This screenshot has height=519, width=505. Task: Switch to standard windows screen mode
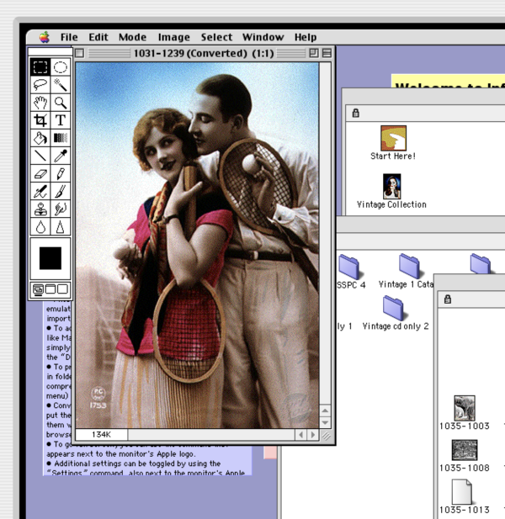pyautogui.click(x=39, y=289)
